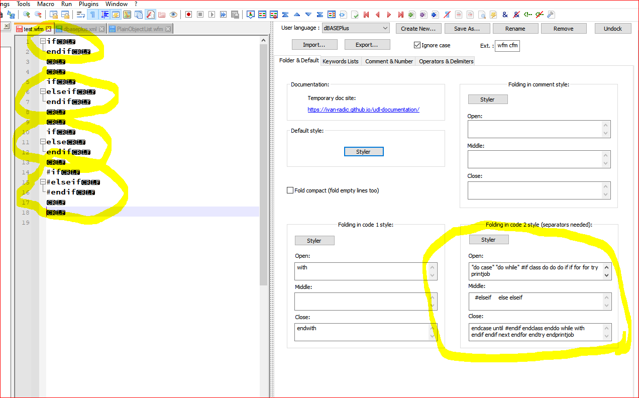Viewport: 639px width, 398px height.
Task: Click the Zoom Out toolbar icon
Action: pos(38,15)
